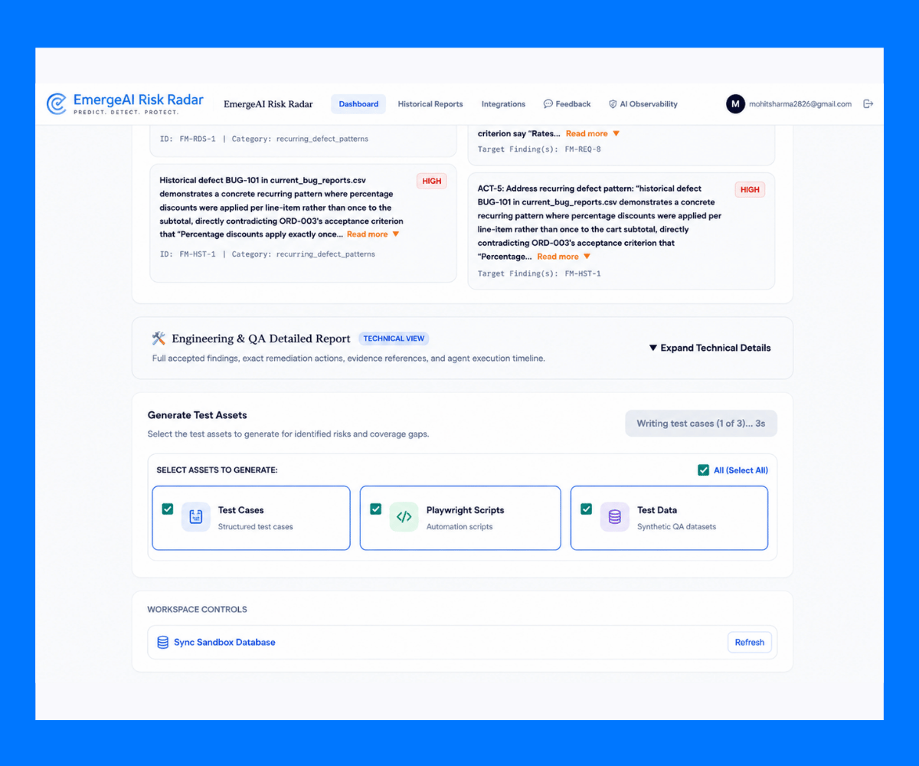Image resolution: width=919 pixels, height=766 pixels.
Task: Click the Generate Test Assets heading
Action: click(x=198, y=415)
